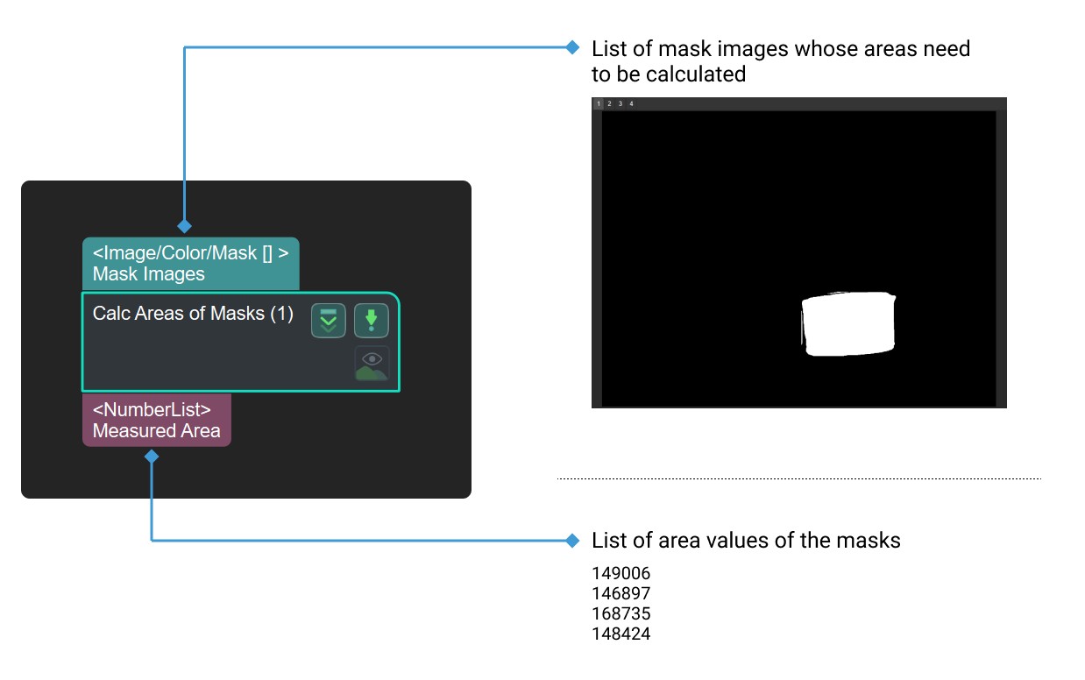Click the white mask region in the preview
The height and width of the screenshot is (680, 1085).
coord(847,322)
